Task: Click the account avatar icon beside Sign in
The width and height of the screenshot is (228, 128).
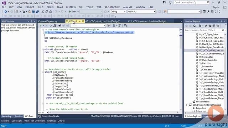Action: point(225,7)
